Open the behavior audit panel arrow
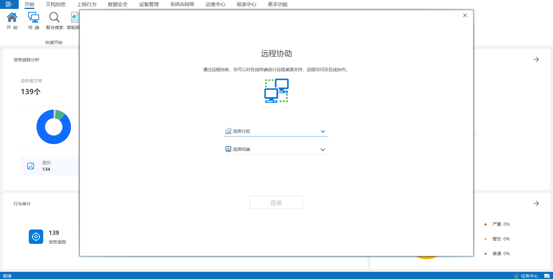 (x=536, y=204)
